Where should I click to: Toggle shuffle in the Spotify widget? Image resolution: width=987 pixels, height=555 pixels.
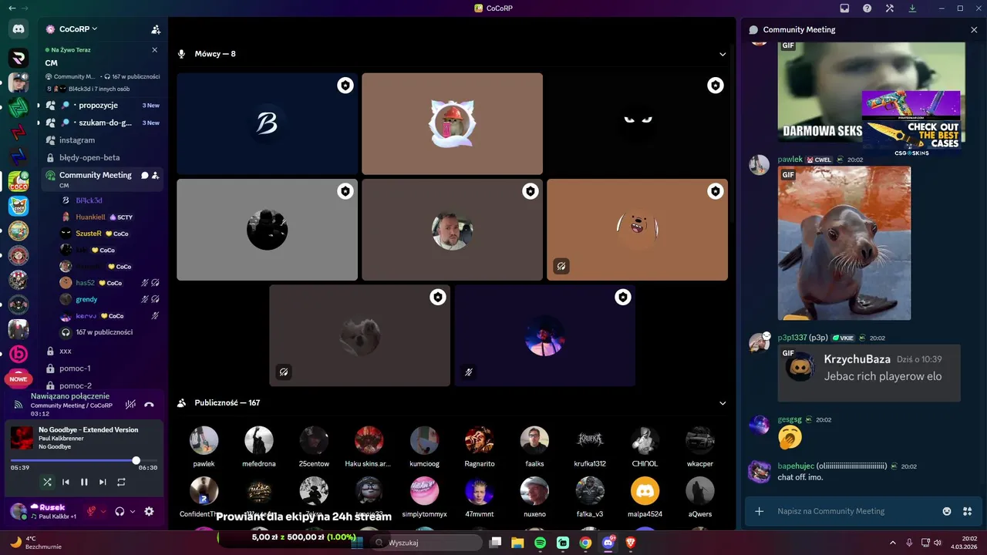(x=47, y=482)
